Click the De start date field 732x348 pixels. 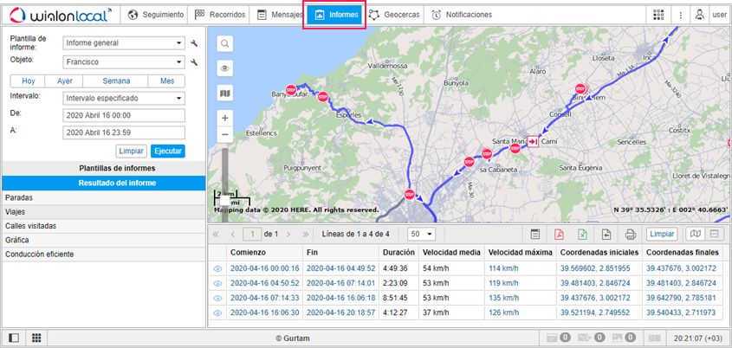(124, 114)
